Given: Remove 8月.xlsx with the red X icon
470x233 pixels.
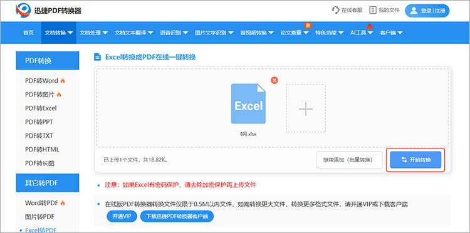Looking at the screenshot, I should tap(274, 80).
